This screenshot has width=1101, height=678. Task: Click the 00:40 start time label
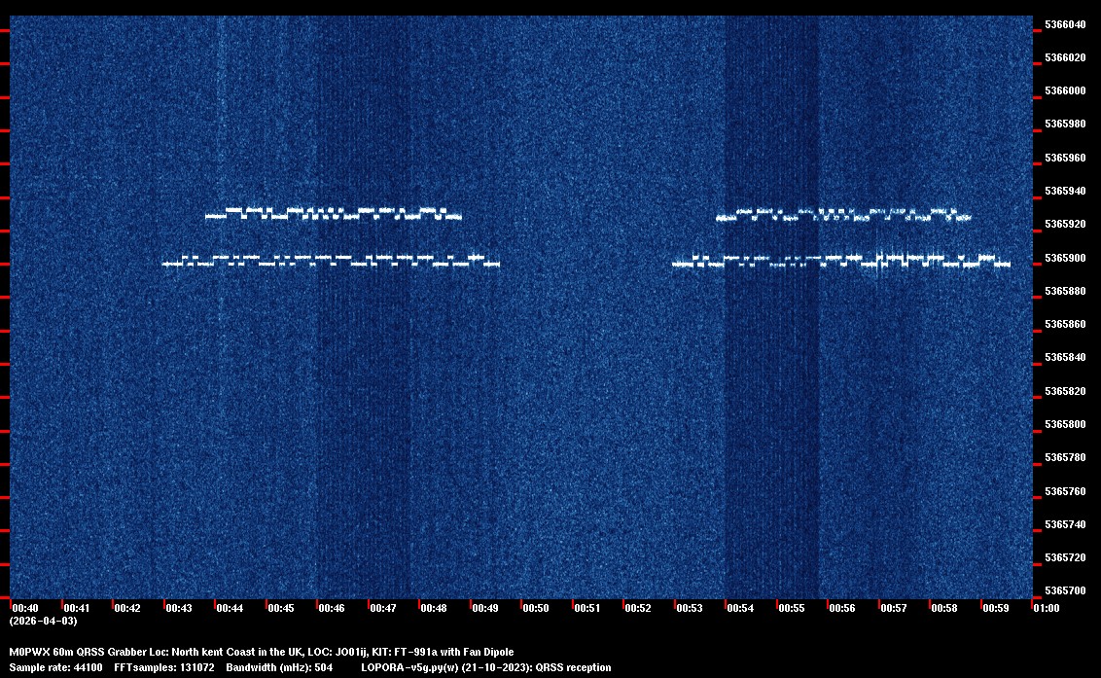tap(25, 608)
